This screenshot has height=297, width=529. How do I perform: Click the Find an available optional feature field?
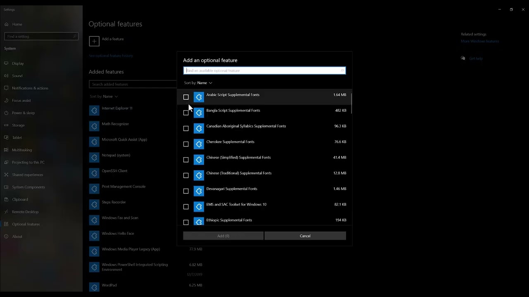tap(264, 71)
